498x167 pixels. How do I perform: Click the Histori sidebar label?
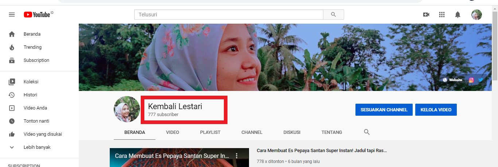30,95
